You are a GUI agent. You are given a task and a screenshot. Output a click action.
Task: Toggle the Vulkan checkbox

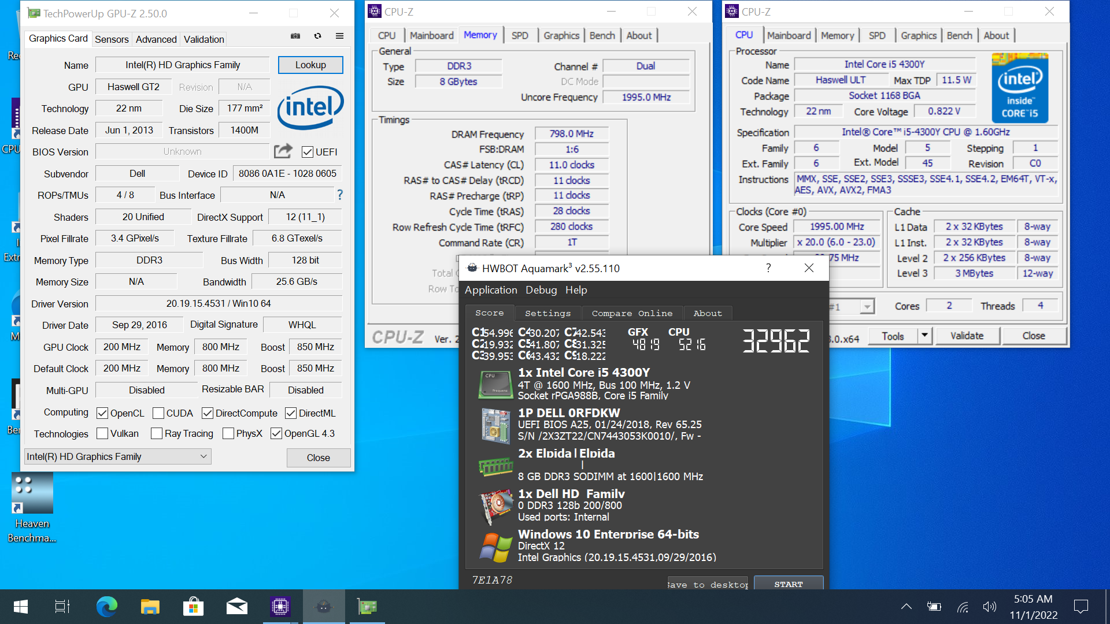(x=102, y=433)
